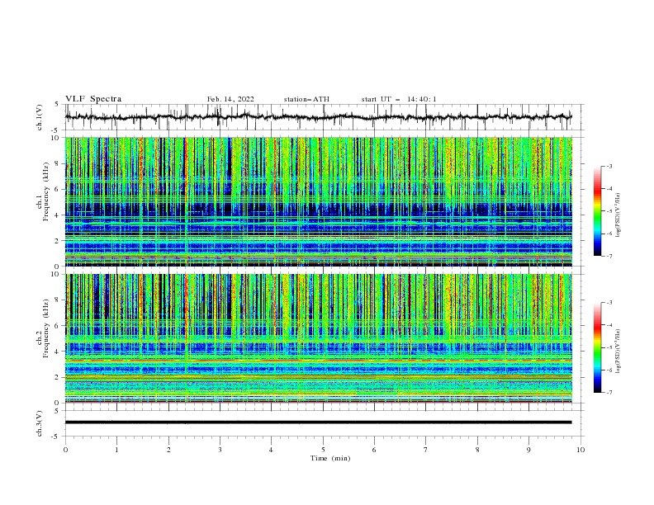Click the 'start UT = 14:40:1' text

pyautogui.click(x=399, y=99)
